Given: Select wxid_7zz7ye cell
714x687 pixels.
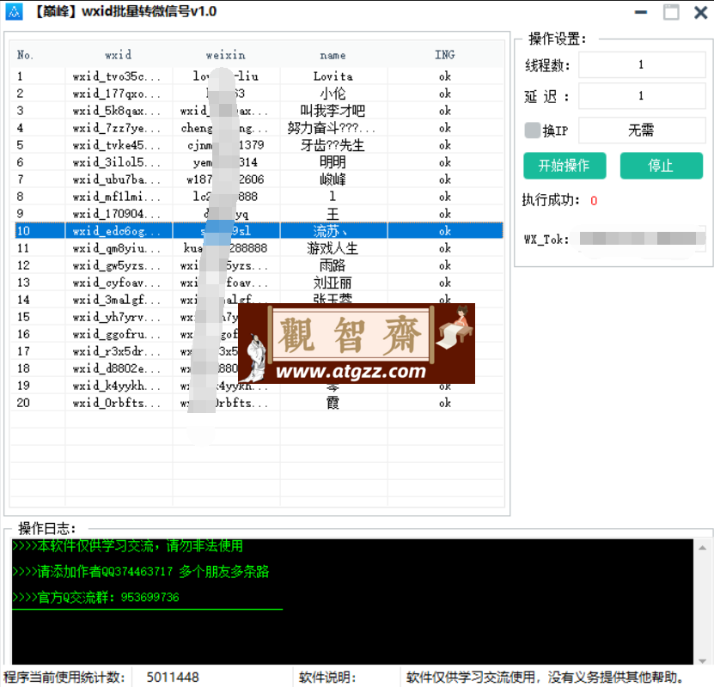Looking at the screenshot, I should coord(117,128).
